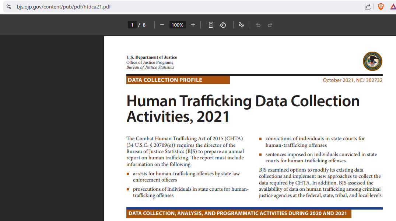The image size is (396, 221).
Task: Redo annotation in PDF toolbar
Action: point(270,25)
